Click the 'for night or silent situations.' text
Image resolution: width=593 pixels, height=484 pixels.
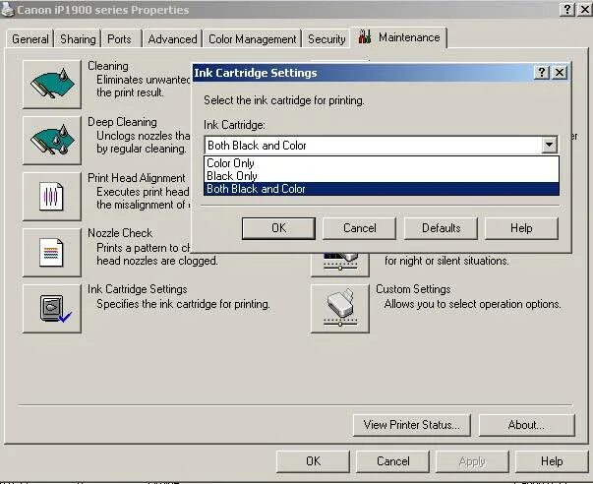[447, 261]
